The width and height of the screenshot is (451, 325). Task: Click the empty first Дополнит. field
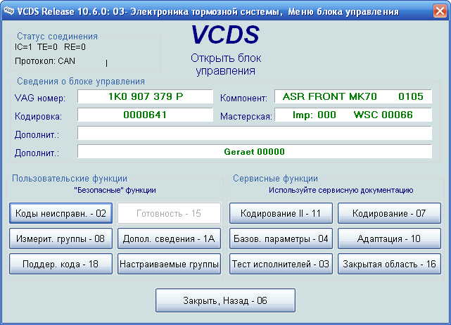(255, 133)
